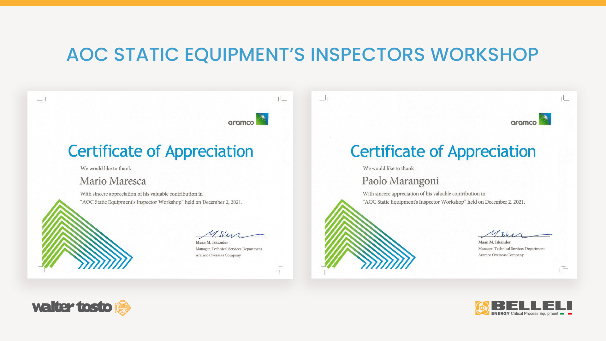
Task: Select the name Paolo Marangoni
Action: coord(400,181)
